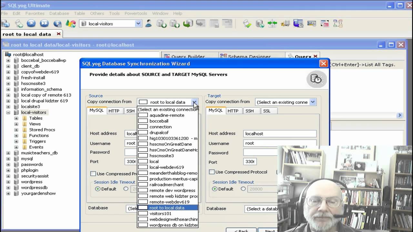Enable Use Compressed Protocol for Target
The width and height of the screenshot is (413, 232).
[x=212, y=172]
